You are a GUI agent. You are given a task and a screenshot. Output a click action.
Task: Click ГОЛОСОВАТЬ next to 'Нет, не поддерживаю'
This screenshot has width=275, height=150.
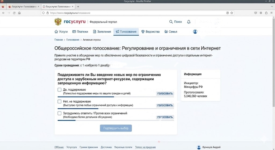[x=165, y=105]
